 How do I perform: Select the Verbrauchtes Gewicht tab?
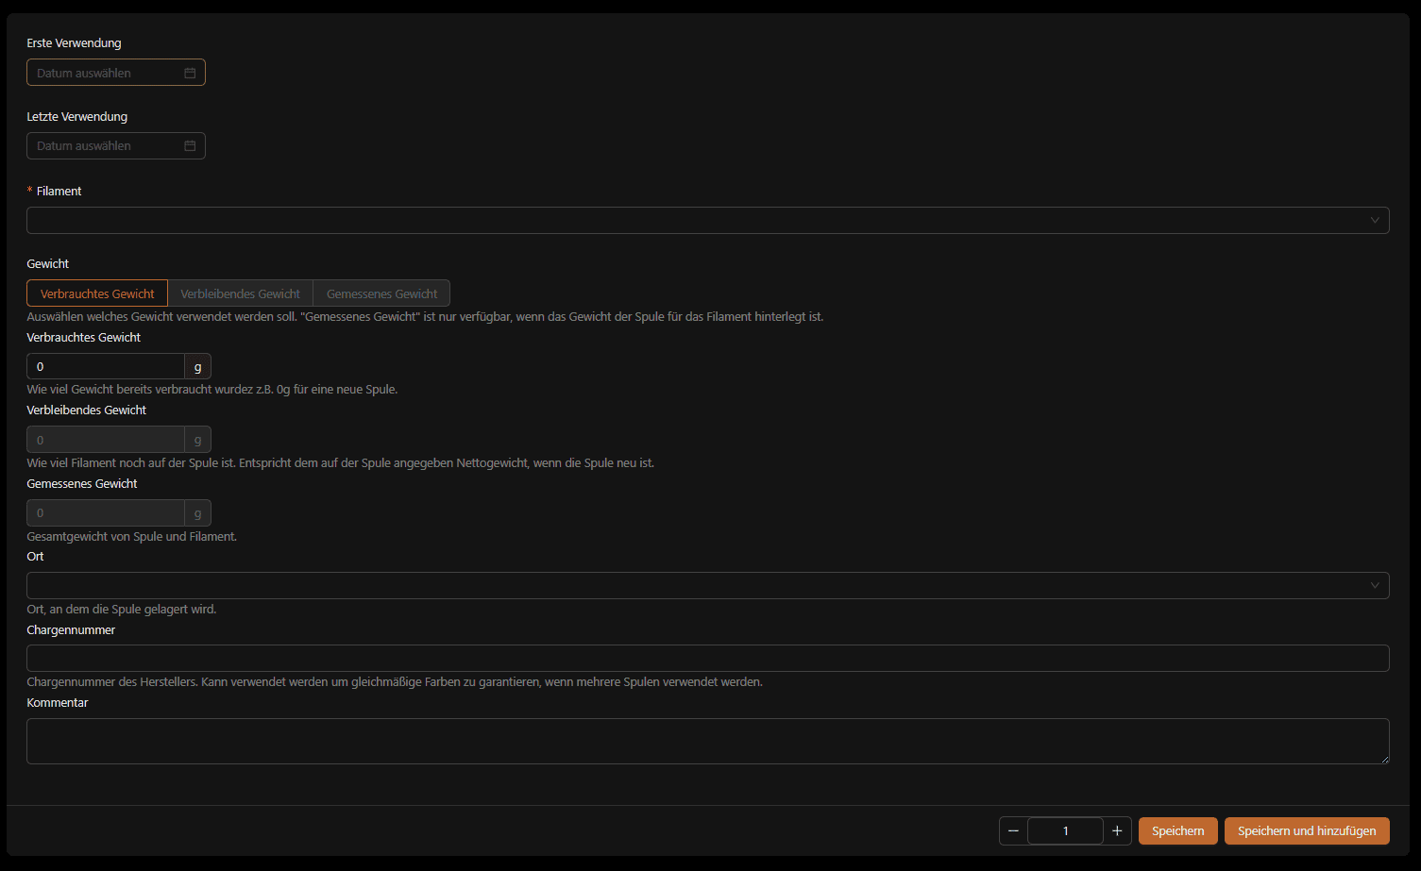click(x=96, y=293)
